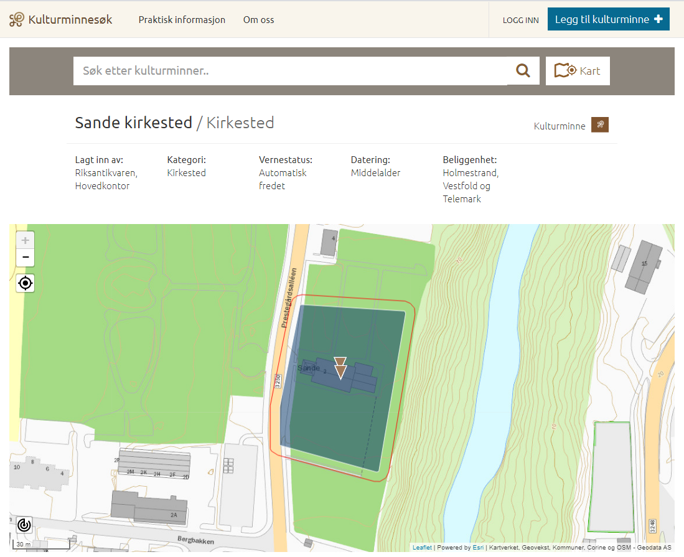This screenshot has width=684, height=557.
Task: Click the LOGG INN link
Action: [520, 20]
